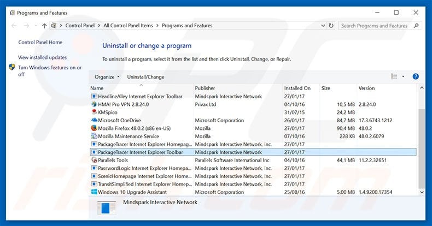Click the Mindspark details pane thumbnail

pyautogui.click(x=107, y=207)
